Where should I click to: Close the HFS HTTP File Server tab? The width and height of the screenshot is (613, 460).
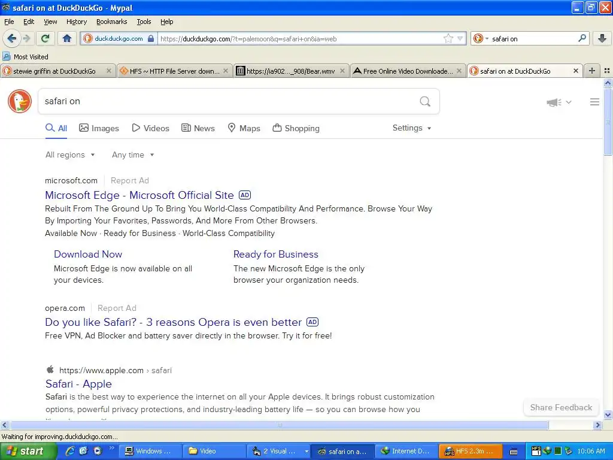coord(226,71)
